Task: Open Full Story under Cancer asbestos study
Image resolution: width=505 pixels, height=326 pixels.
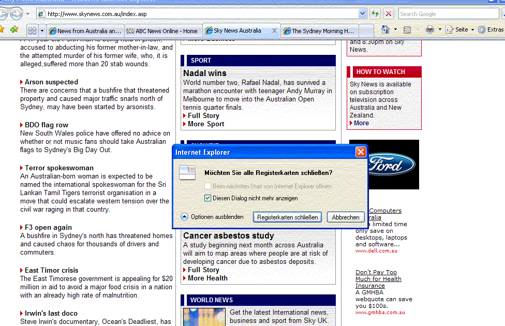Action: tap(203, 270)
